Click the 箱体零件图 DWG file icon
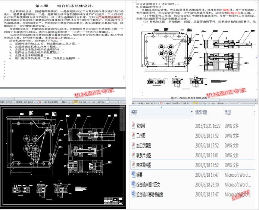 point(133,165)
